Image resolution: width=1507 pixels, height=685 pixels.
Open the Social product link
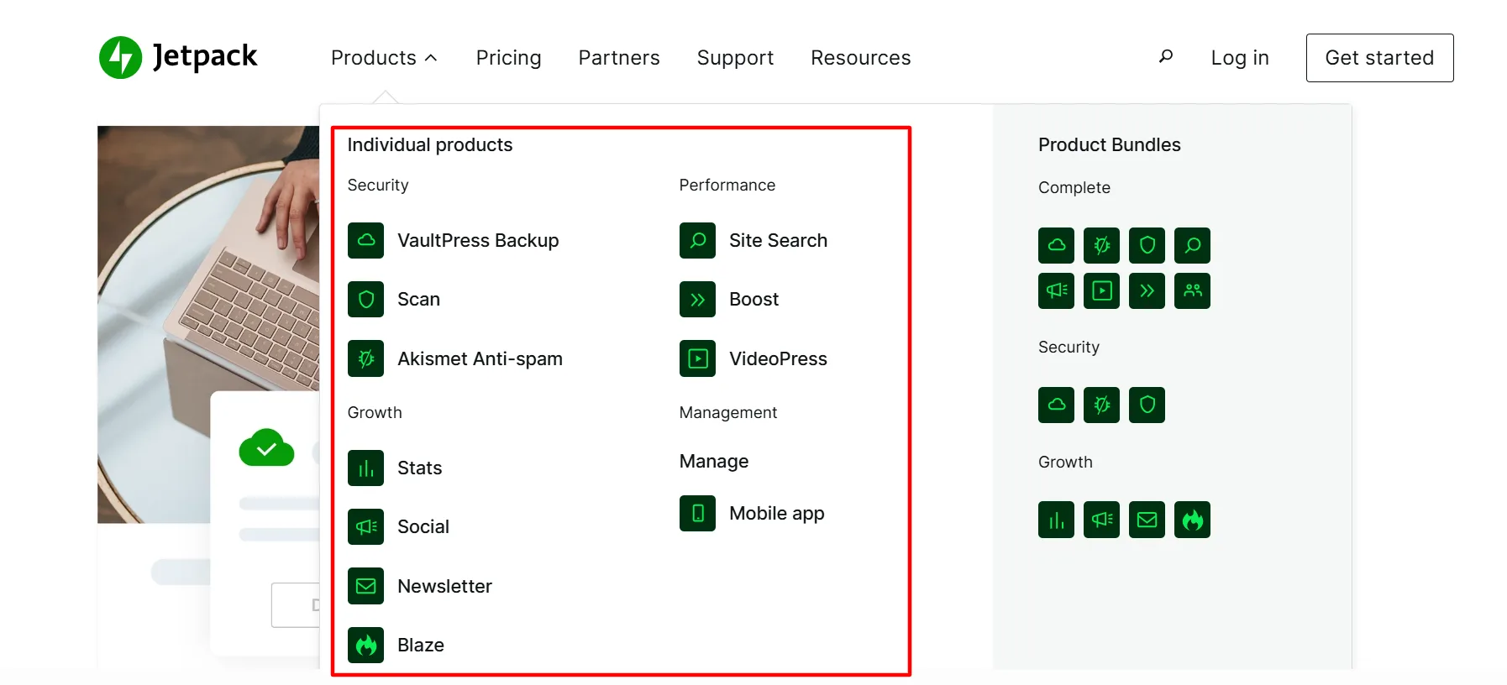point(423,527)
